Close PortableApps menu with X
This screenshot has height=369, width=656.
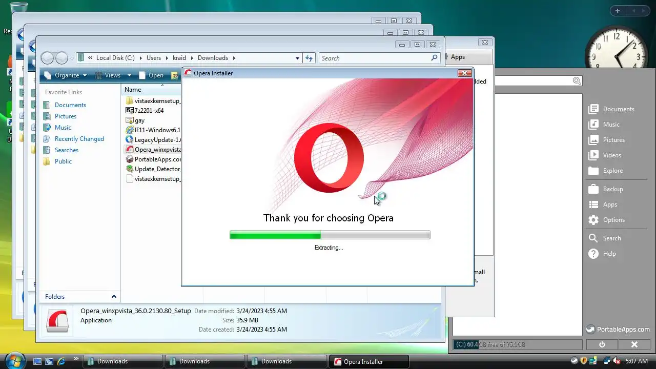point(634,345)
